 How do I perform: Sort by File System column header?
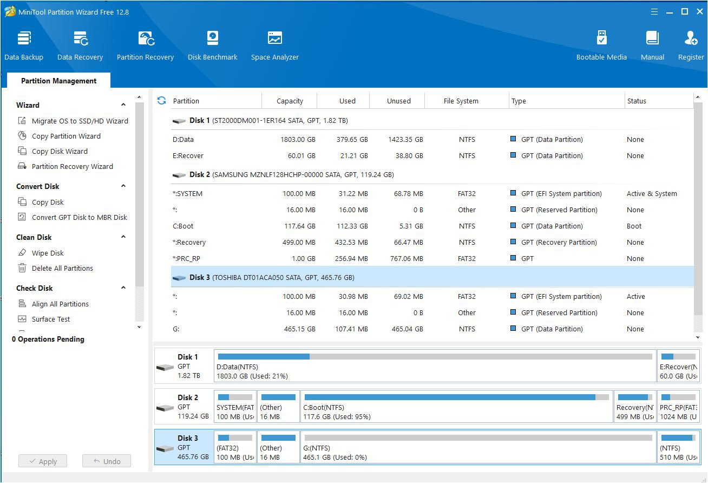tap(461, 101)
